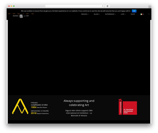Click the yellow Compasso d'Oro logo
The image size is (158, 133).
[x=20, y=106]
